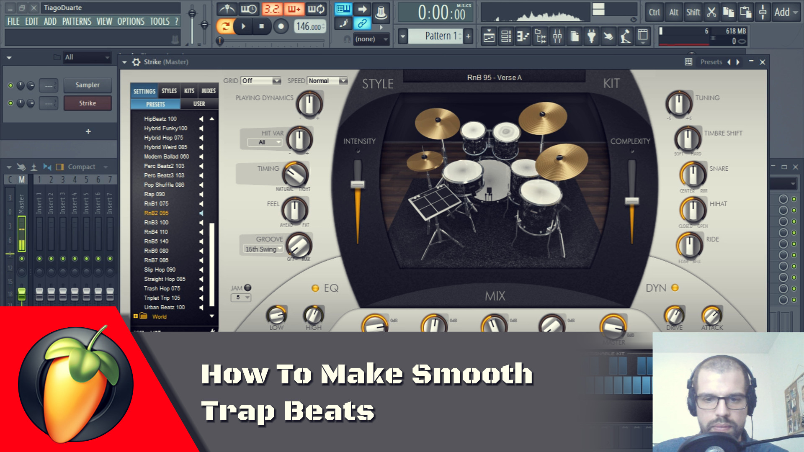Open the Playlist window icon
This screenshot has height=452, width=804.
489,37
